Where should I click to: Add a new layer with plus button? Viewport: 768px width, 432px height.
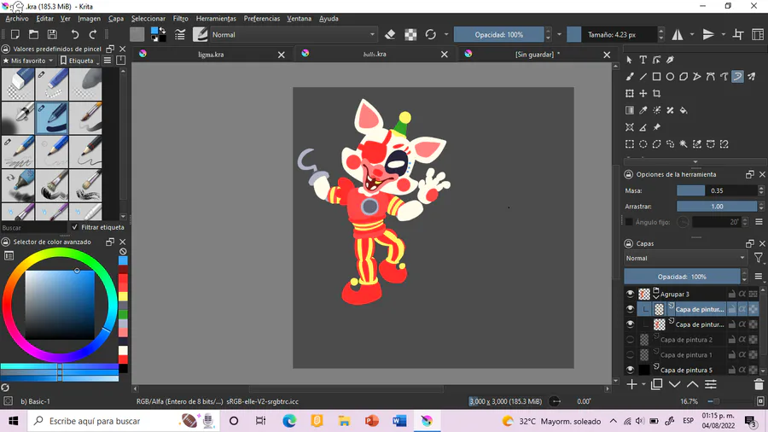(631, 384)
